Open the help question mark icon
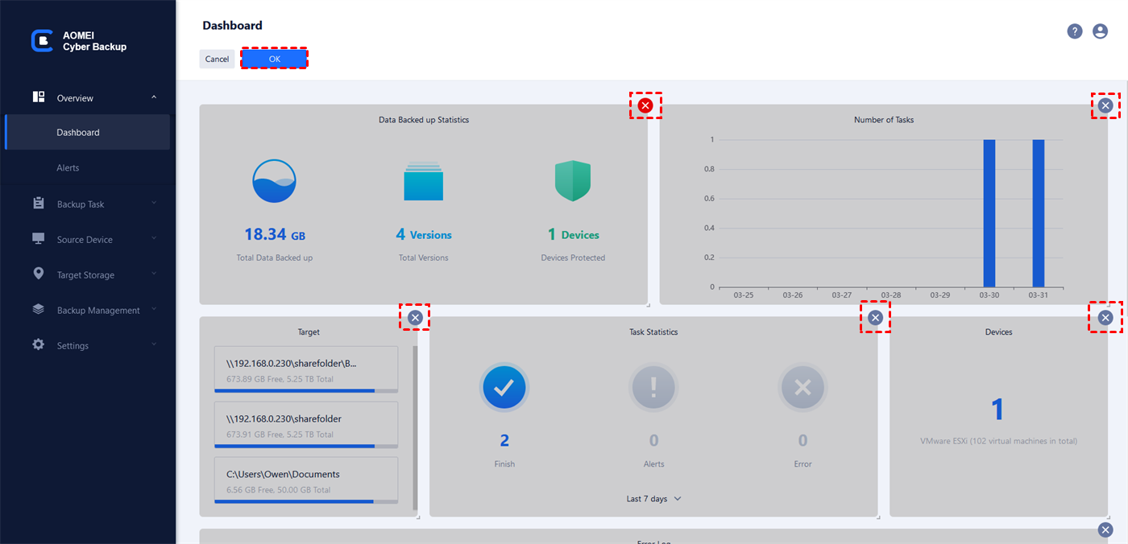1128x544 pixels. [1075, 31]
